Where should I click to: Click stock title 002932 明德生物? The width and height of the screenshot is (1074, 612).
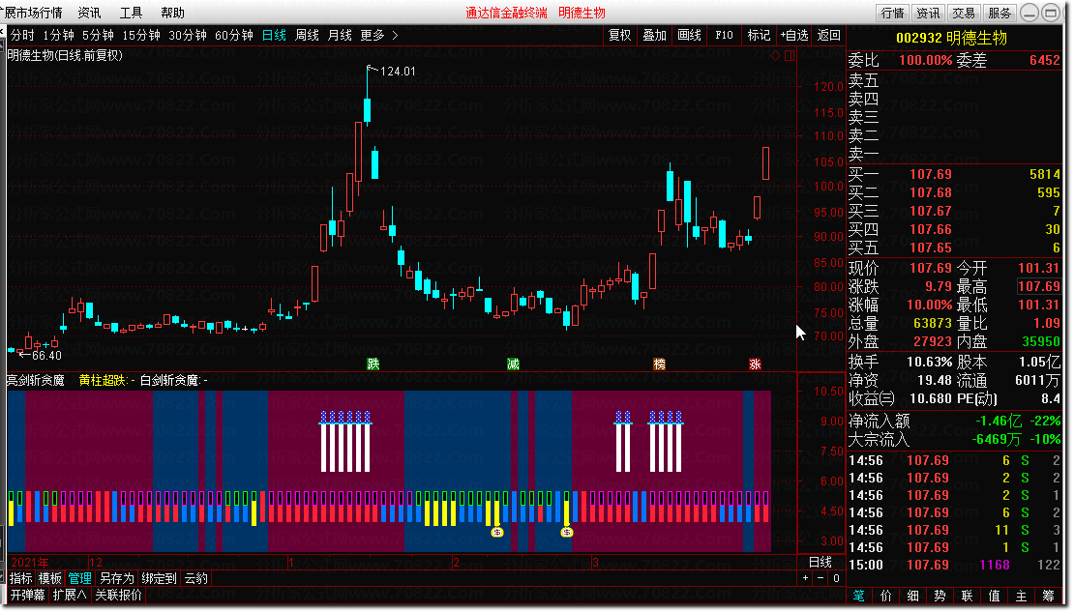[x=952, y=39]
